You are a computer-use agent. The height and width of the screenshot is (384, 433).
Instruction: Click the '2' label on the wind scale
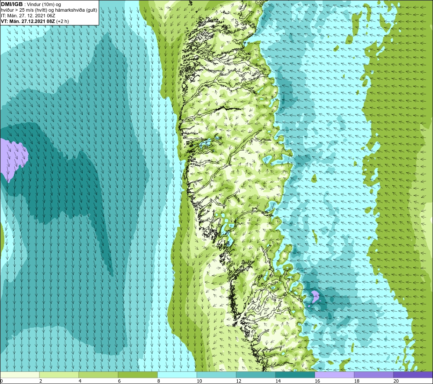(x=41, y=381)
